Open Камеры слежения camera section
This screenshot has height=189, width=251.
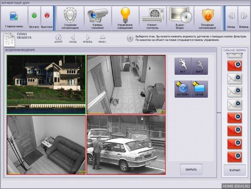point(97,18)
